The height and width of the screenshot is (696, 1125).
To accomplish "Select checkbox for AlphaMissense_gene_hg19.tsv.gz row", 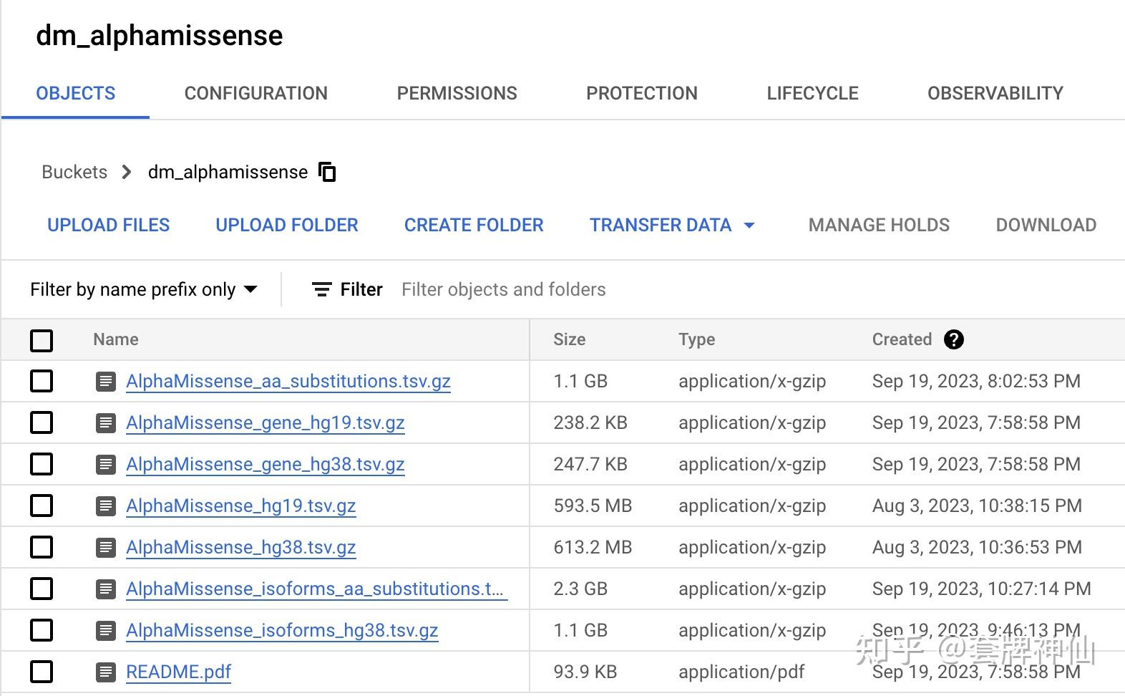I will [42, 422].
